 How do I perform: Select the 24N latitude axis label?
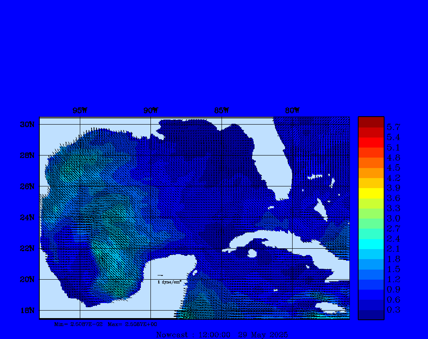coord(27,217)
